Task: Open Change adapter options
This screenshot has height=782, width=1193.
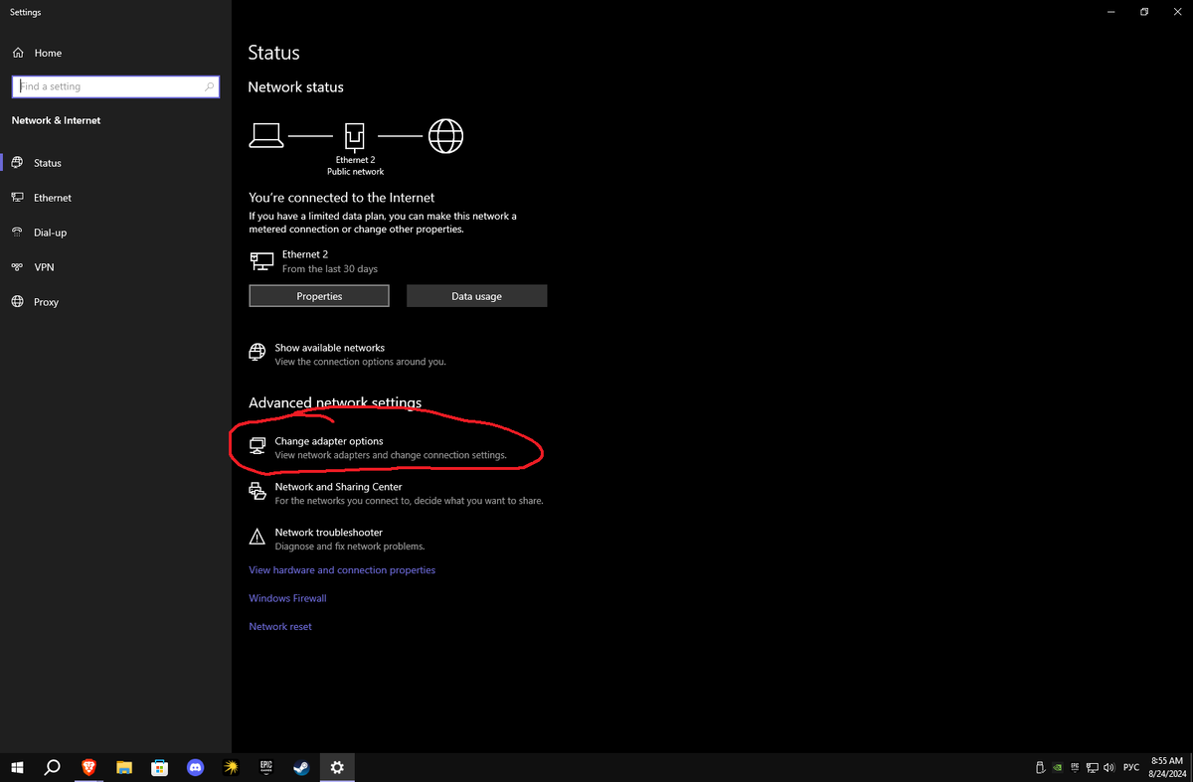Action: click(x=378, y=448)
